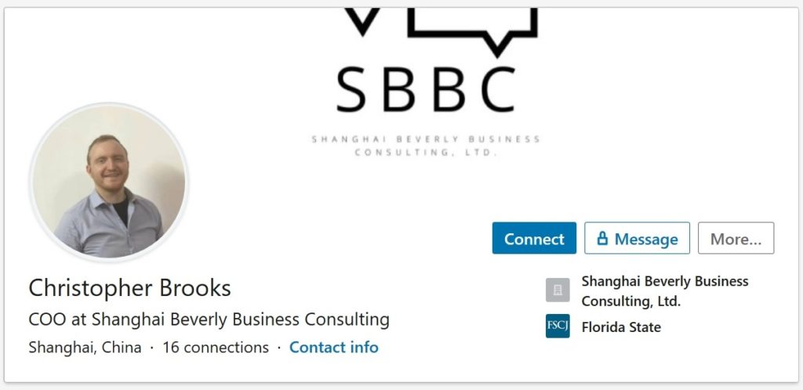
Task: Click the Shanghai, China location text
Action: tap(85, 348)
